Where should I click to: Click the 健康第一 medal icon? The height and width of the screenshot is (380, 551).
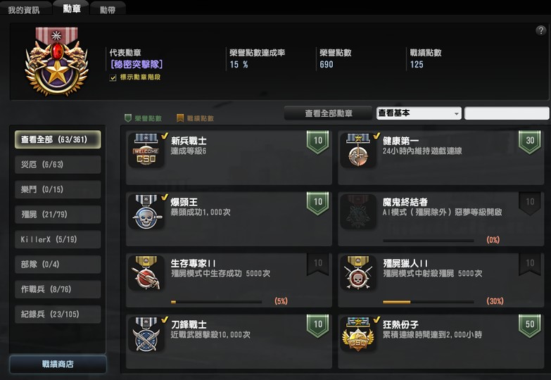pos(358,150)
